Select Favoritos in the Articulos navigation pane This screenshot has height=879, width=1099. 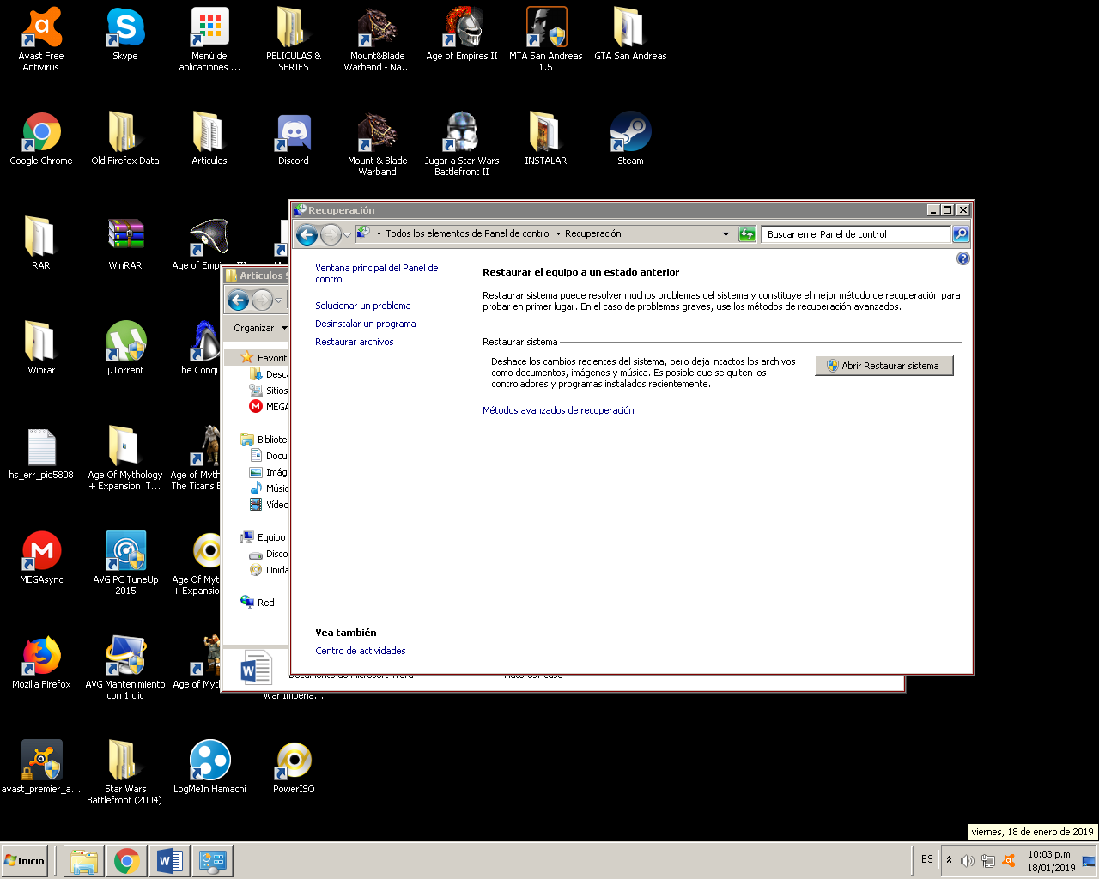[x=266, y=357]
